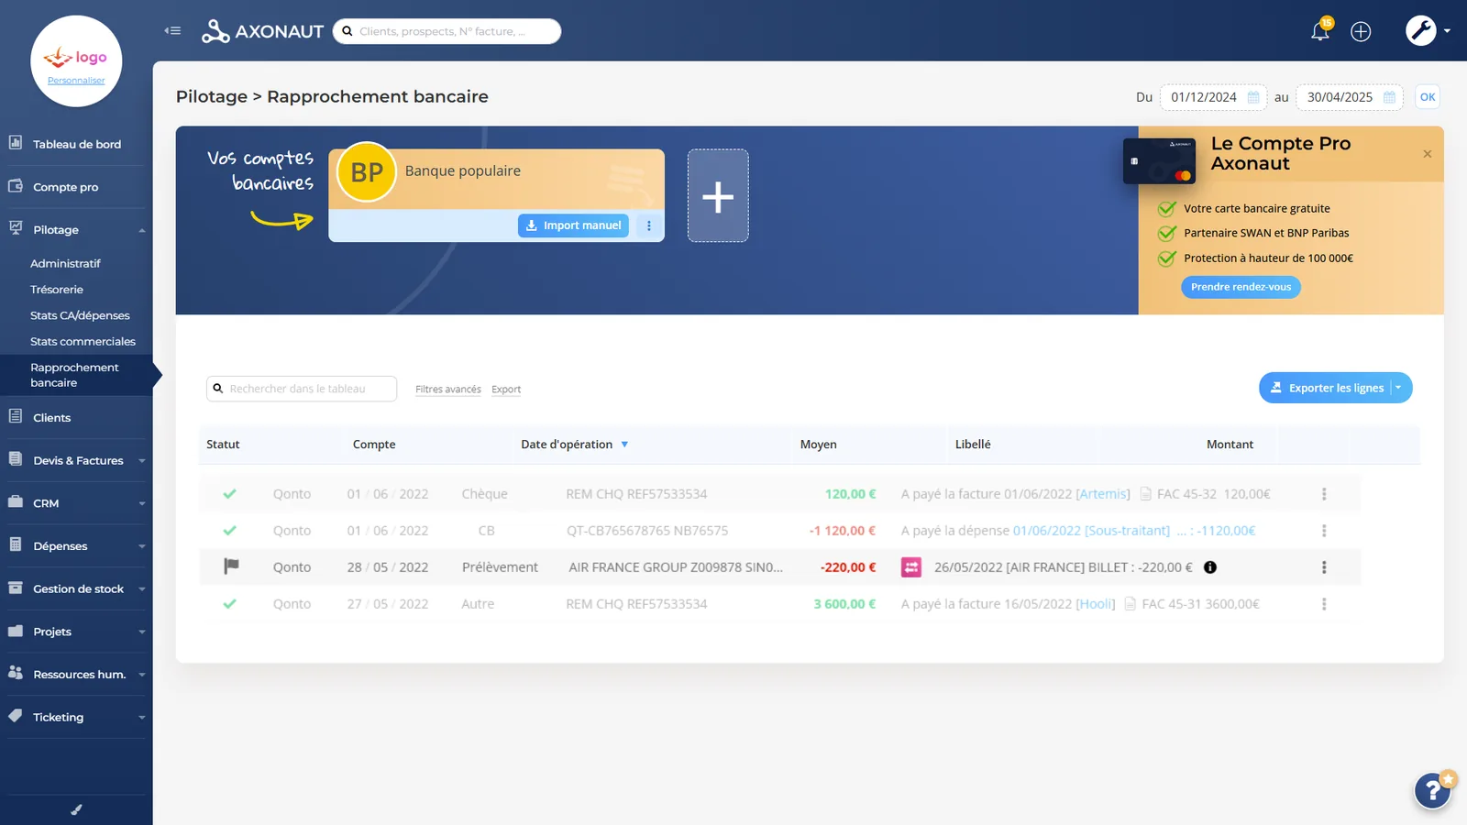This screenshot has width=1467, height=825.
Task: Click the paintbrush icon at sidebar bottom
Action: point(76,809)
